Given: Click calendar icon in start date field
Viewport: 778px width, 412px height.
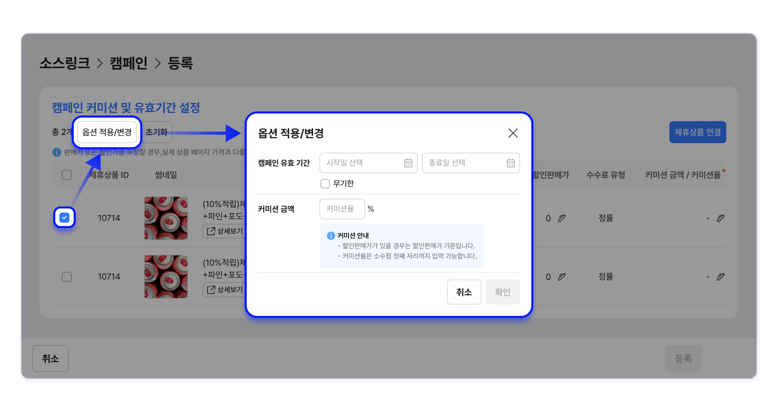Looking at the screenshot, I should point(408,163).
